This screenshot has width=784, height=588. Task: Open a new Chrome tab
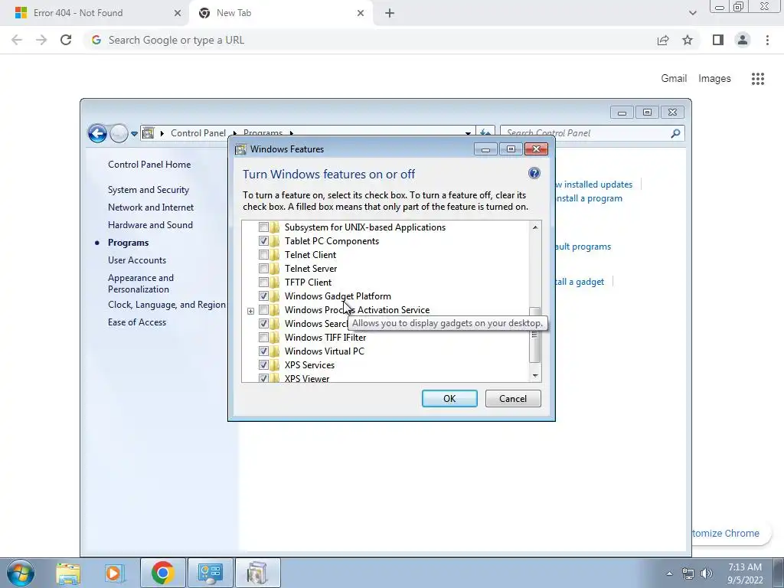click(x=390, y=13)
